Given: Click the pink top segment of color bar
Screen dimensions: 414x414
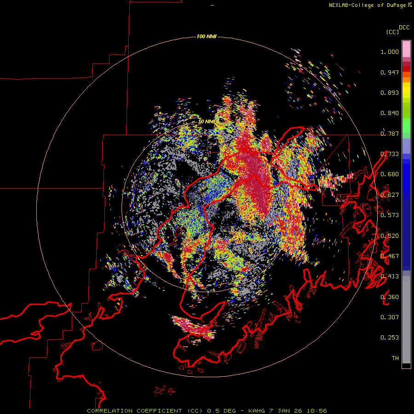Looking at the screenshot, I should click(x=406, y=49).
